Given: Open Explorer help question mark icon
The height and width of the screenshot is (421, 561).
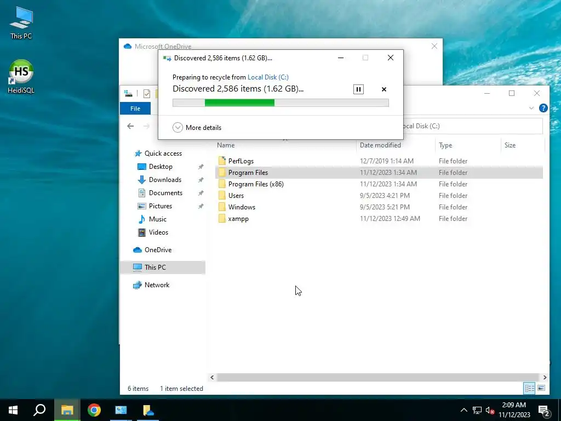Looking at the screenshot, I should [x=543, y=108].
